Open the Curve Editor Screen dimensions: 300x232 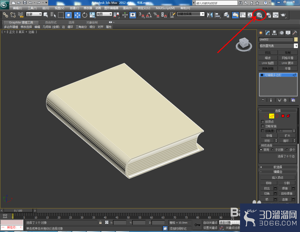pos(243,15)
